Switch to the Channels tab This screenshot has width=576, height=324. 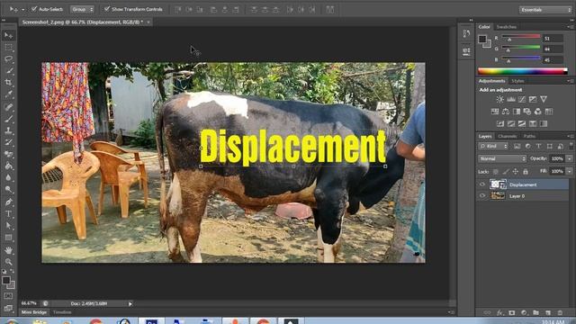(x=507, y=136)
